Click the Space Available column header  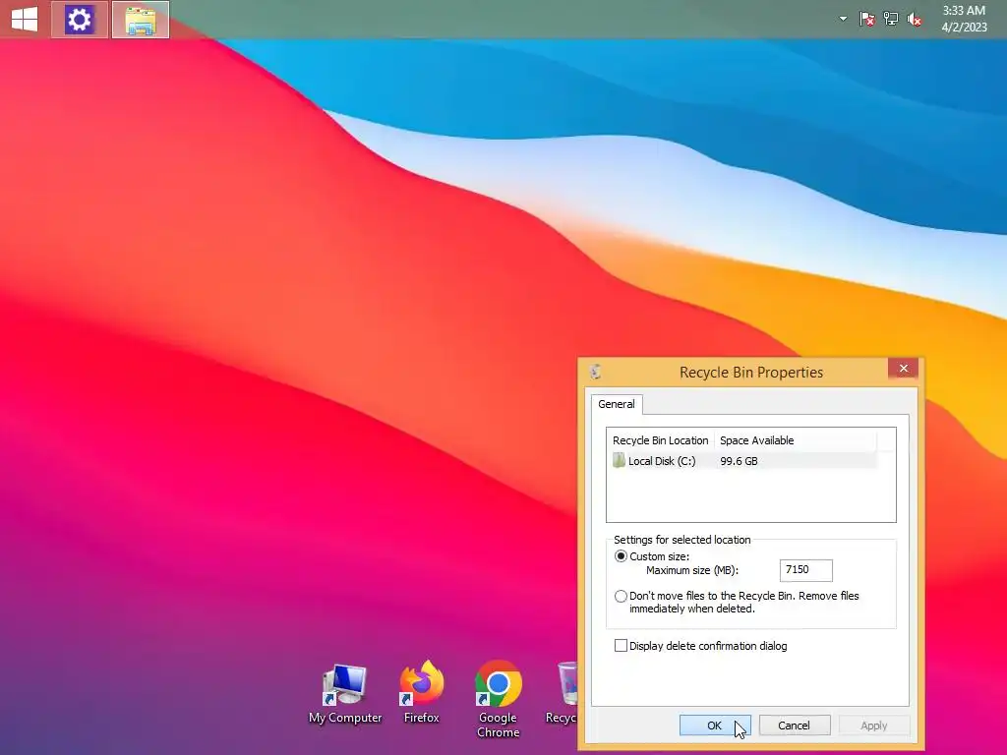795,440
